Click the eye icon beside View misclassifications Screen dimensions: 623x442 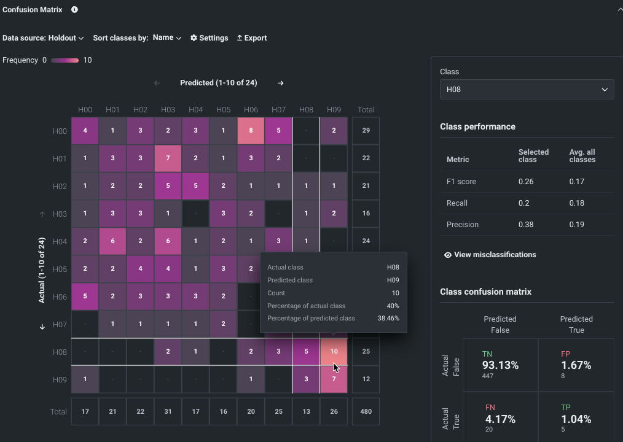click(448, 255)
